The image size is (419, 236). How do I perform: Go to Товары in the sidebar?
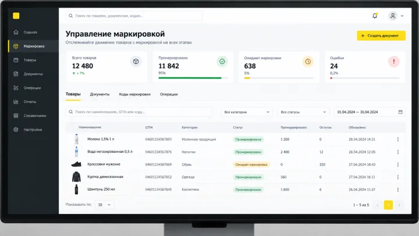point(33,60)
